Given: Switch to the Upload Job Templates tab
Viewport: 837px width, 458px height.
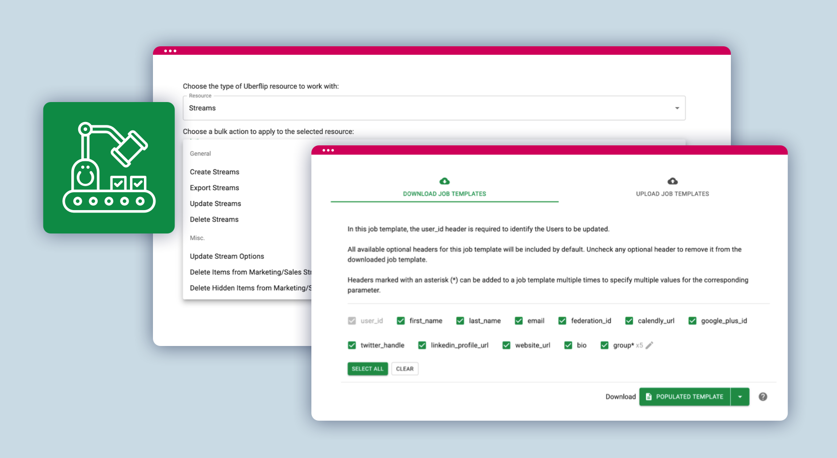Looking at the screenshot, I should click(x=672, y=194).
